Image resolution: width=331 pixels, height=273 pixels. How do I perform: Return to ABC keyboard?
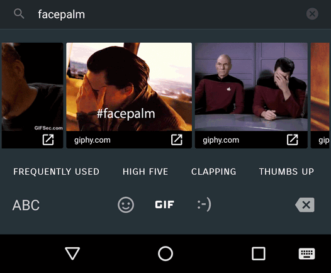click(26, 205)
